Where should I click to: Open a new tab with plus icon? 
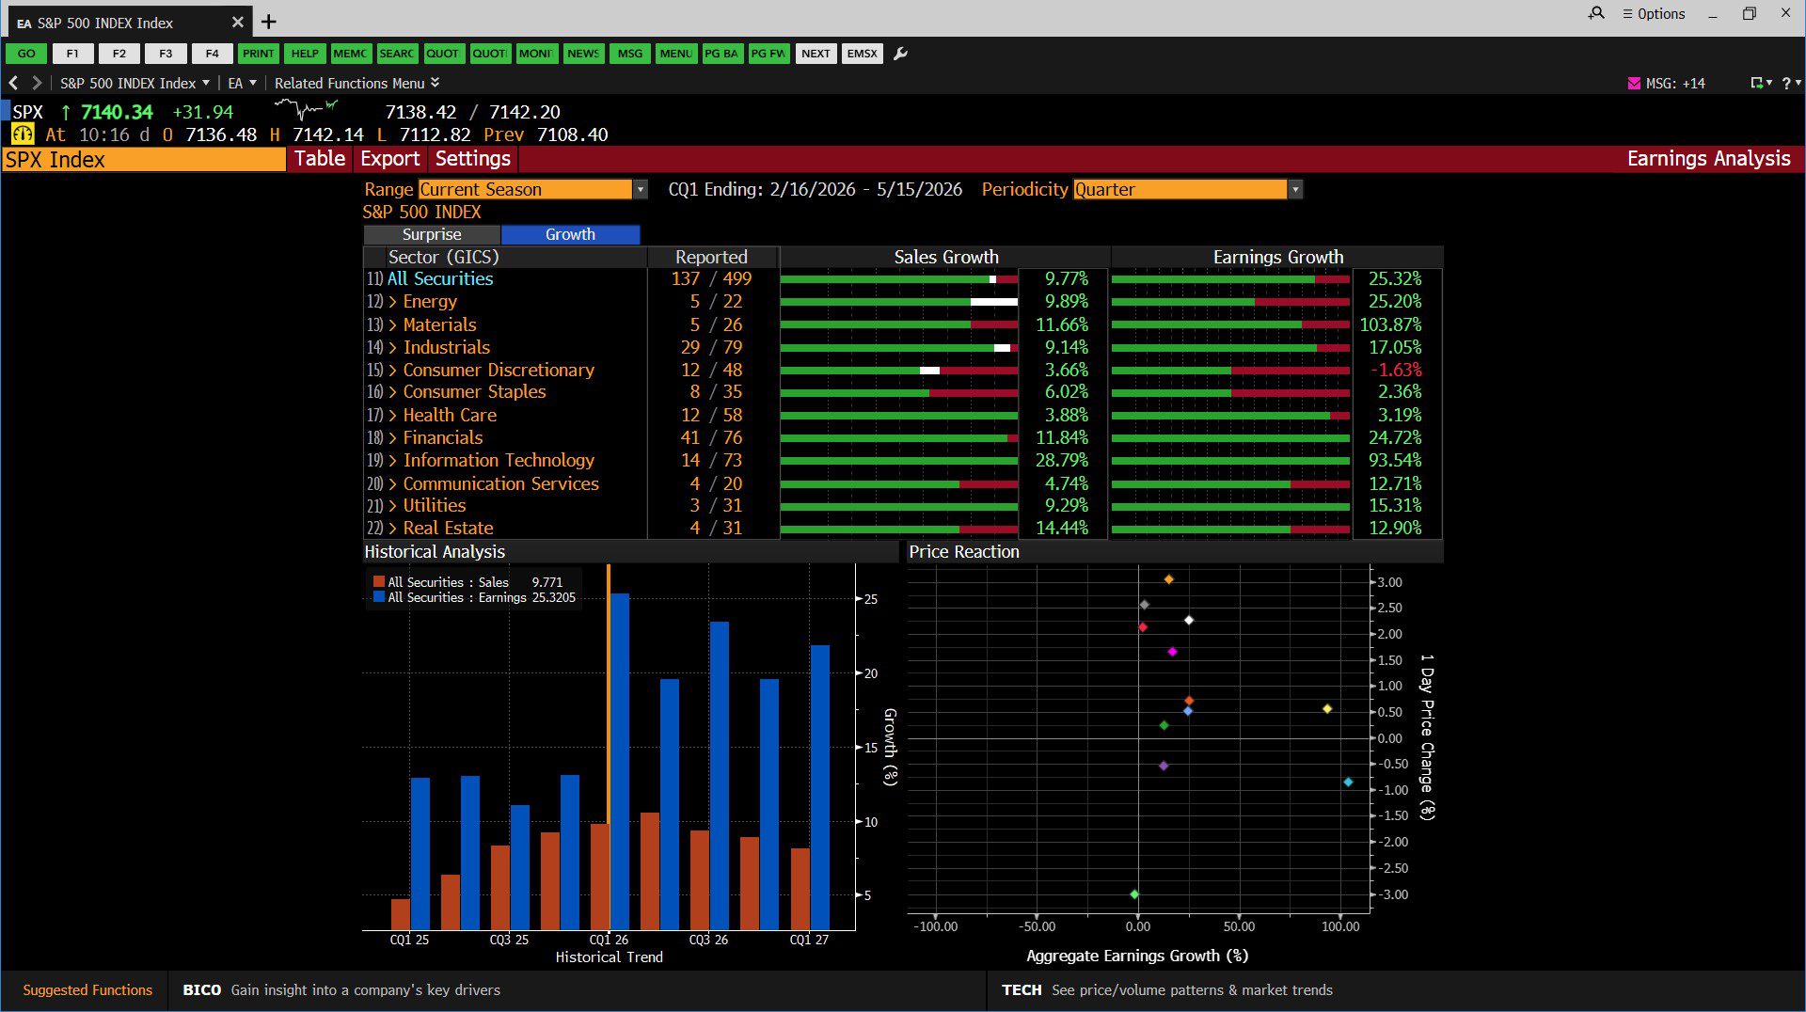click(269, 22)
